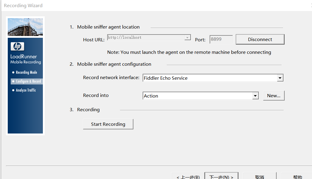
Task: Click the 'Host URL:' label
Action: 94,40
